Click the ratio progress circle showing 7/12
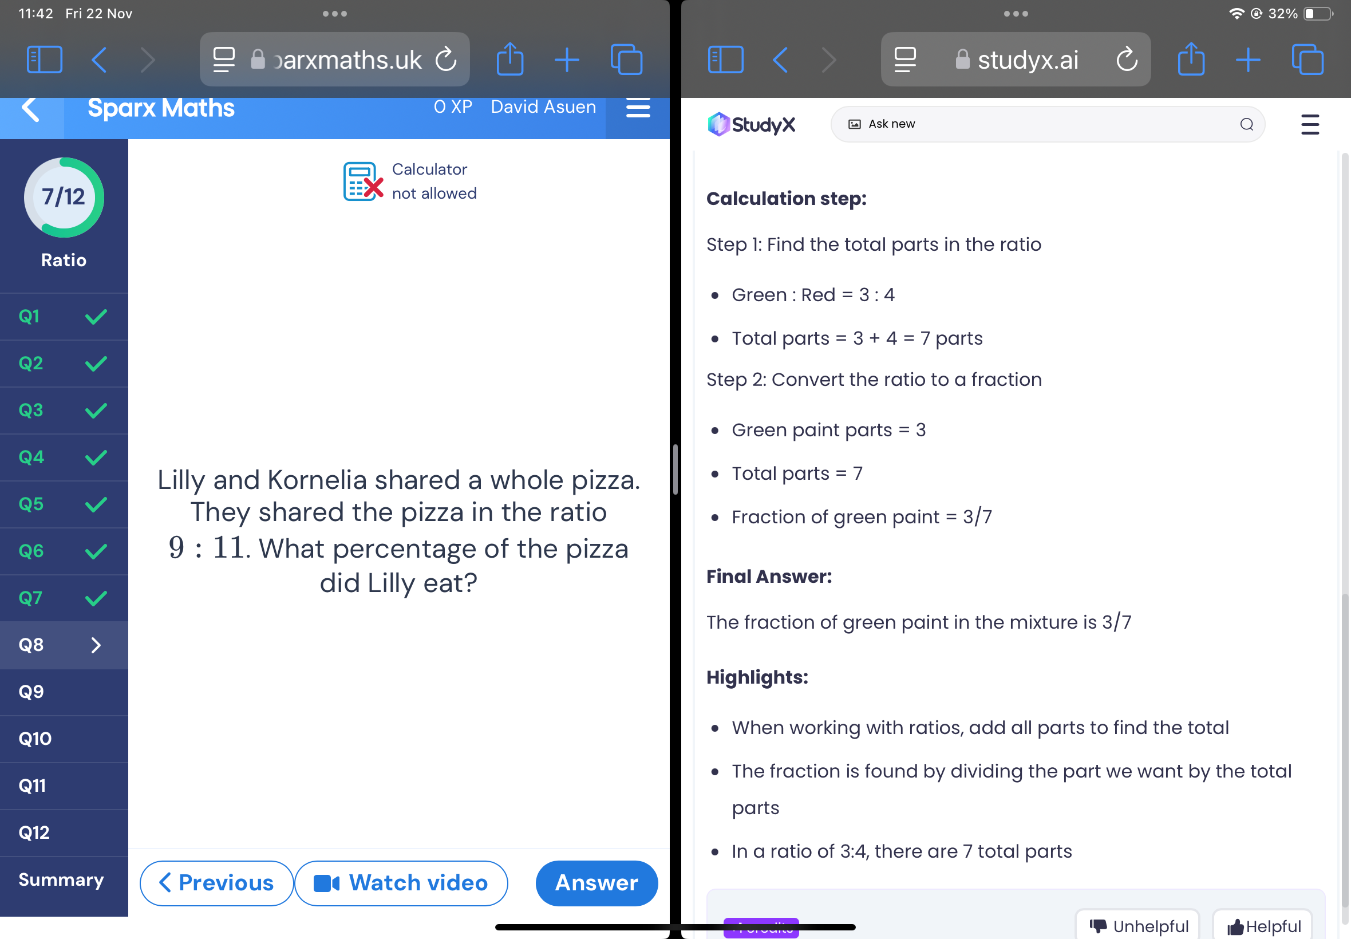This screenshot has width=1351, height=939. pyautogui.click(x=65, y=196)
